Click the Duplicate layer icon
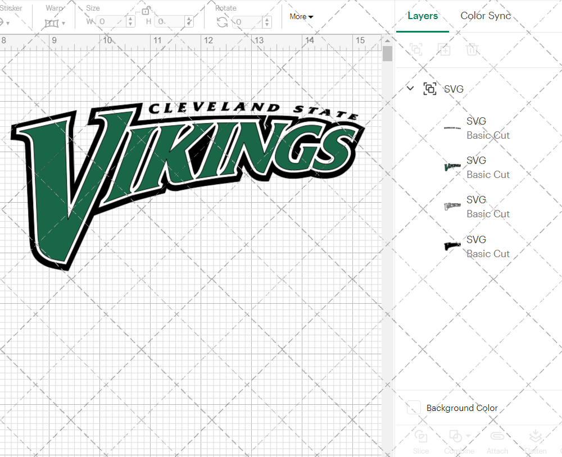Image resolution: width=562 pixels, height=457 pixels. tap(444, 49)
